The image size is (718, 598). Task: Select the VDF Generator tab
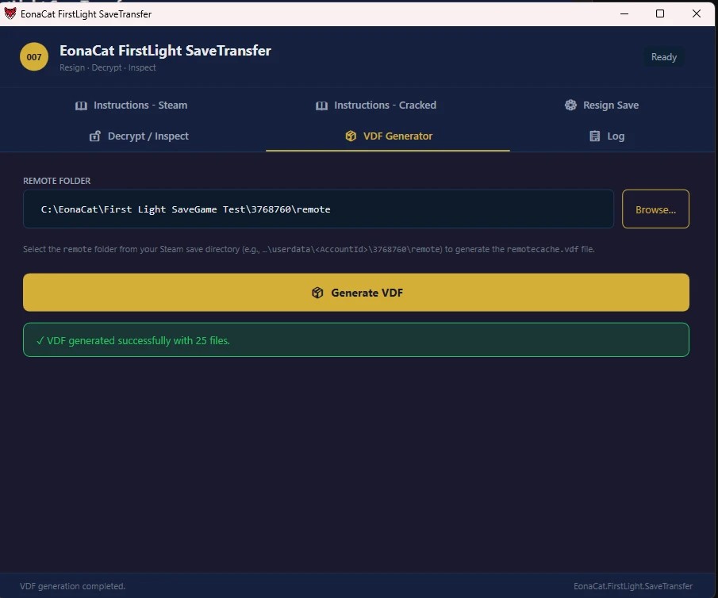[388, 136]
